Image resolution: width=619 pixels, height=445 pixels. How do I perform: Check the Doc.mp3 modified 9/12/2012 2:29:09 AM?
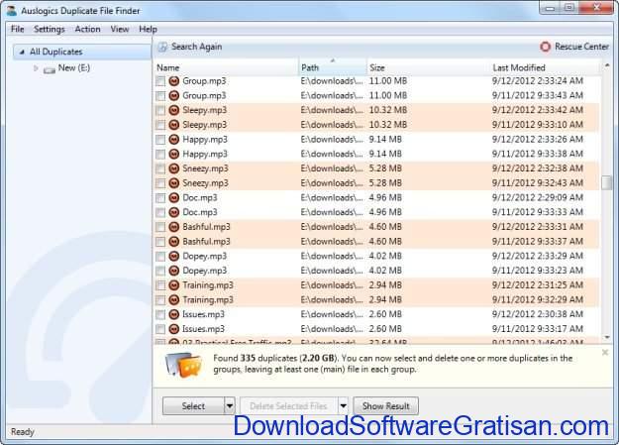(160, 198)
